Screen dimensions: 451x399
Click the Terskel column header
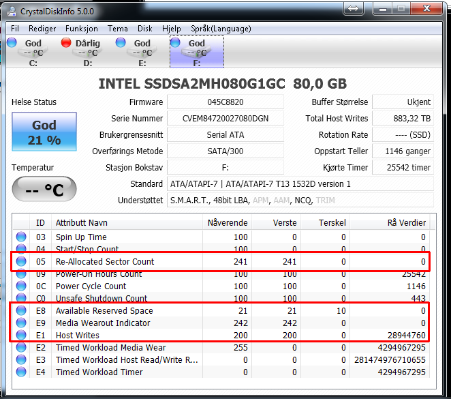click(326, 222)
